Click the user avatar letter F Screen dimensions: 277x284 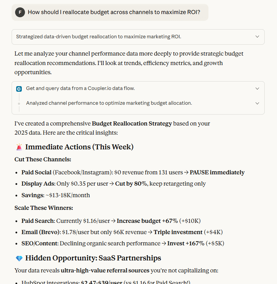20,12
